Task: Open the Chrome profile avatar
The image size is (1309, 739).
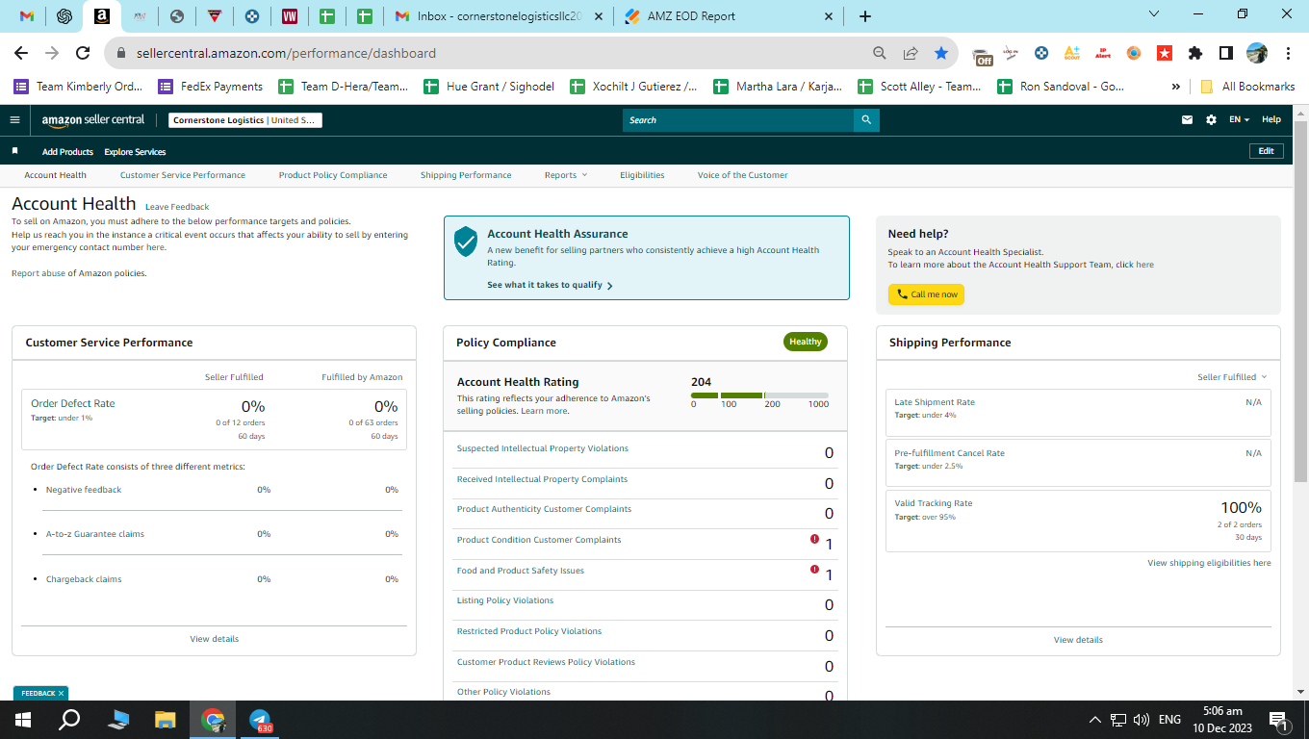Action: (x=1257, y=53)
